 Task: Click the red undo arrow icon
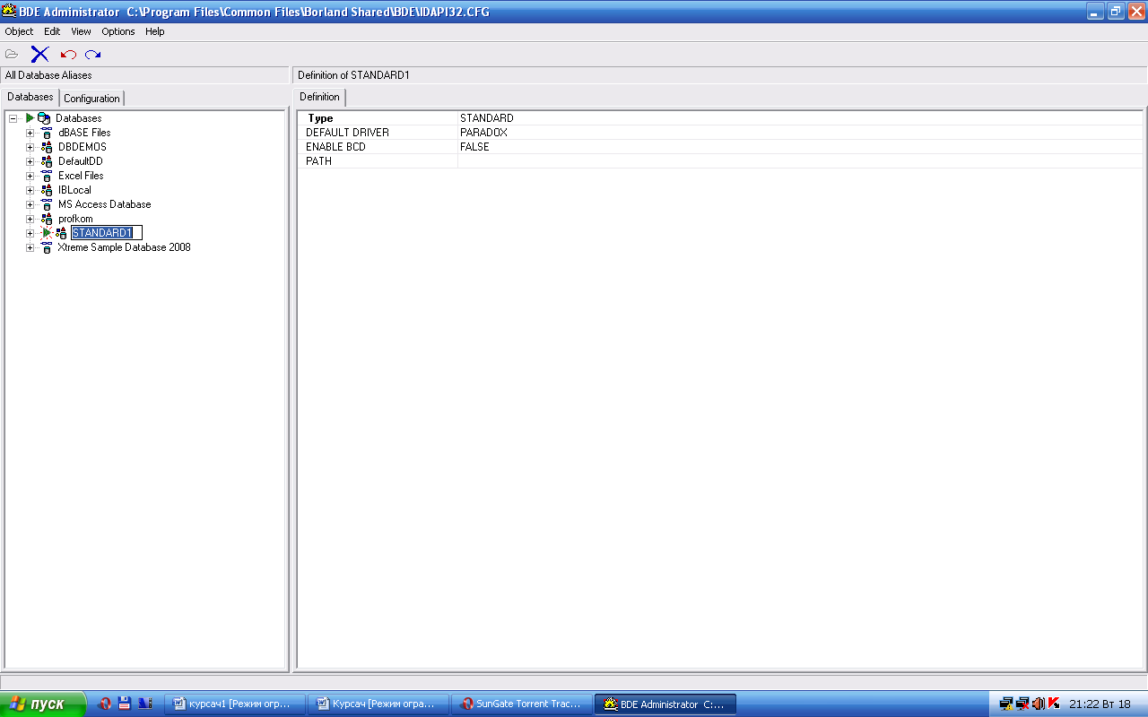pyautogui.click(x=68, y=55)
